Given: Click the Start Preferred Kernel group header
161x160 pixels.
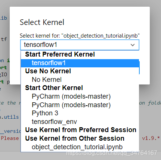Looking at the screenshot, I should [x=60, y=54].
